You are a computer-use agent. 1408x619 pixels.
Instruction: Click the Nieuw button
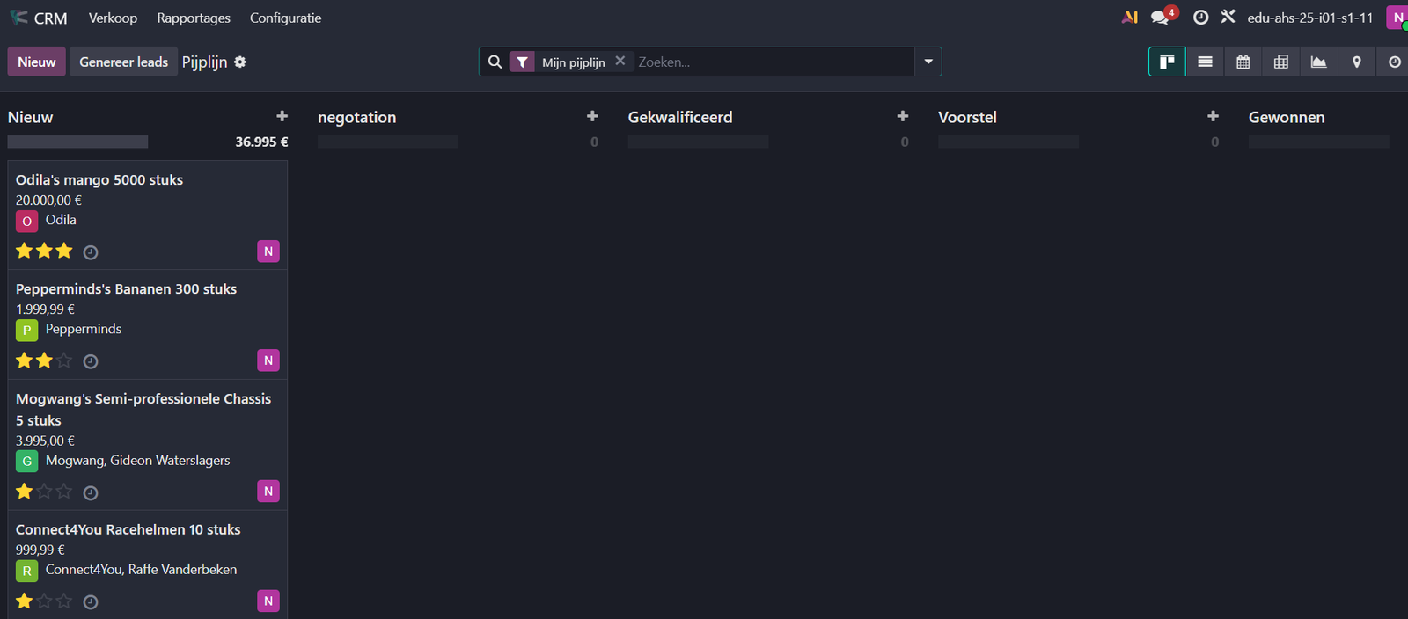point(36,62)
